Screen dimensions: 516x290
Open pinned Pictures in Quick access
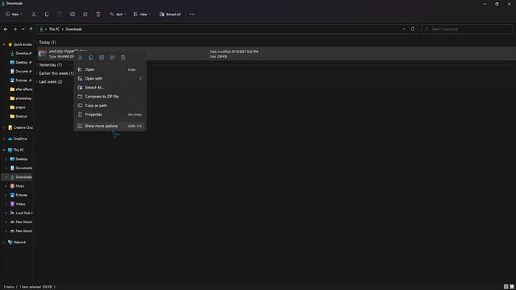click(21, 81)
